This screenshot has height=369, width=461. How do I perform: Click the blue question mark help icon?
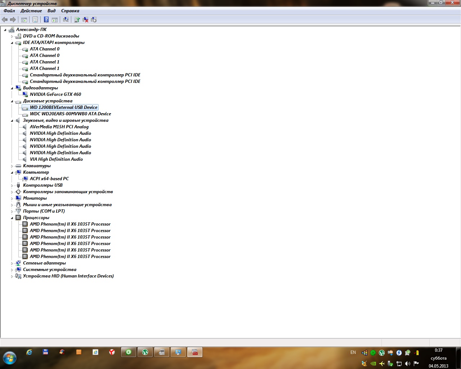click(x=46, y=20)
